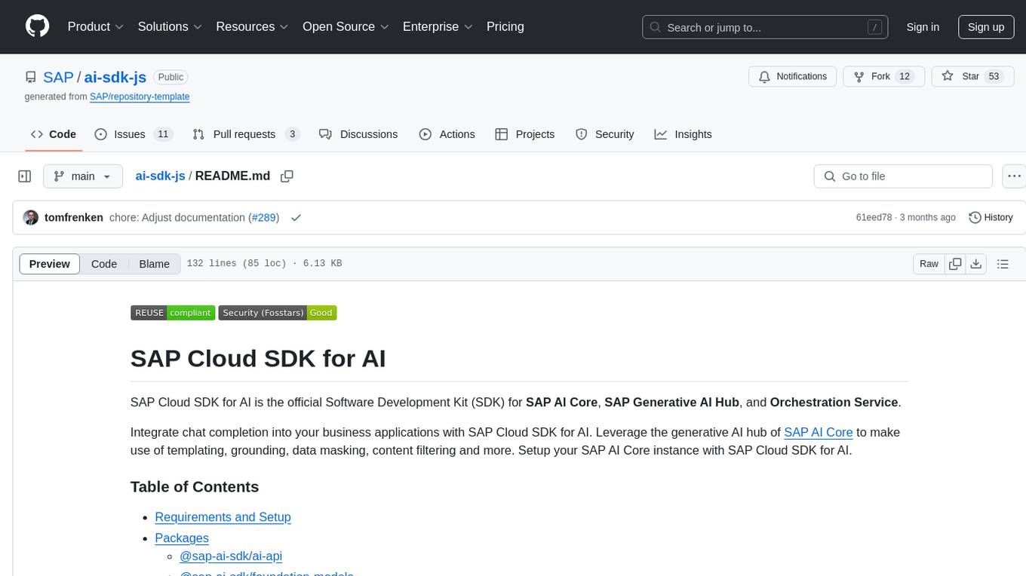
Task: Switch to the Insights tab
Action: tap(683, 134)
